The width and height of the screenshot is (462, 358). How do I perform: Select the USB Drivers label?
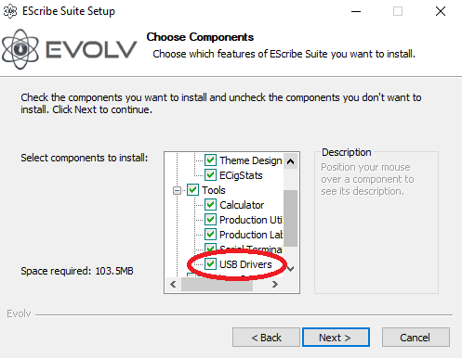point(245,264)
